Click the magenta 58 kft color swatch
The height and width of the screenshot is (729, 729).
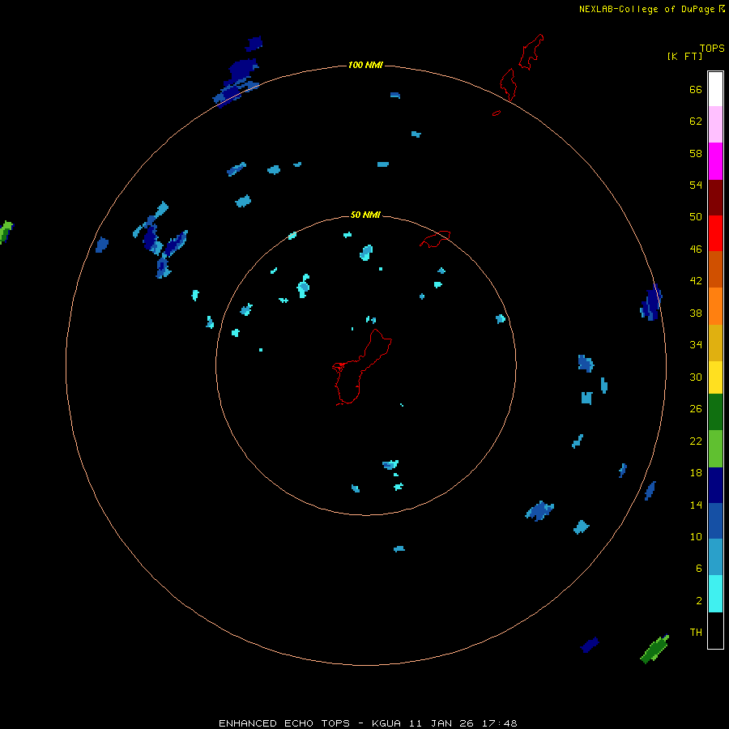[x=715, y=161]
